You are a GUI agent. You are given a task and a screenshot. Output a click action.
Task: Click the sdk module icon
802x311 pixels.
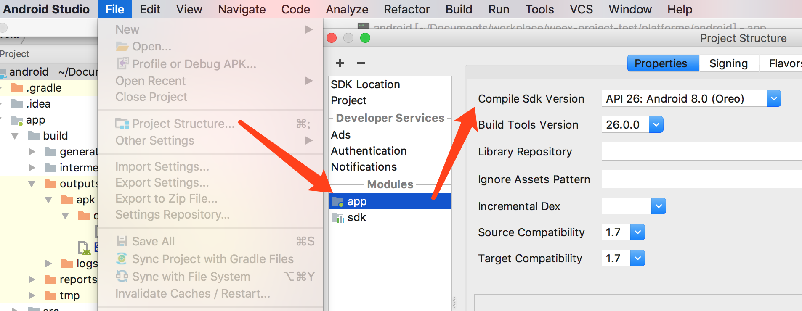337,217
